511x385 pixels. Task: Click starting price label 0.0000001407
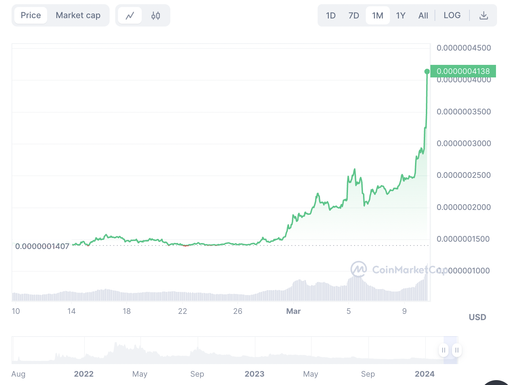point(42,246)
